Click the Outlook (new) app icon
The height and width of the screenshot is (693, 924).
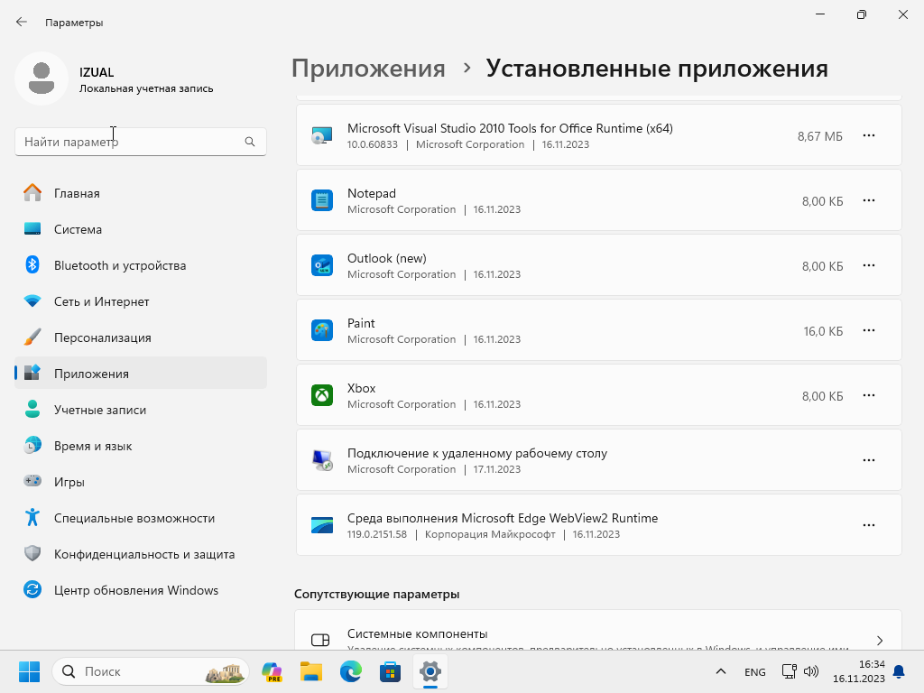point(322,265)
